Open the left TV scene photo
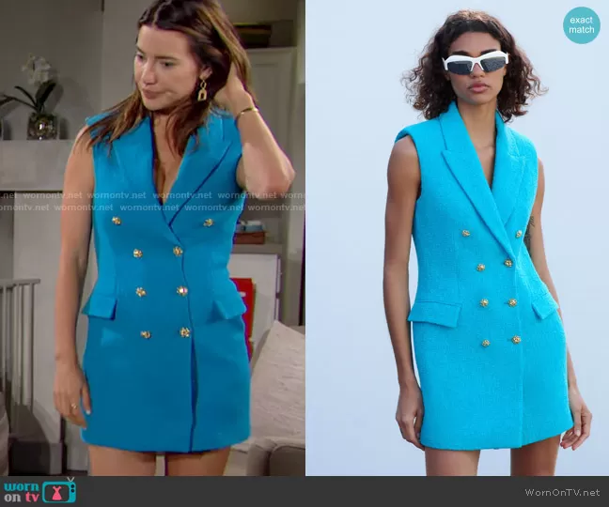The height and width of the screenshot is (507, 609). click(152, 238)
